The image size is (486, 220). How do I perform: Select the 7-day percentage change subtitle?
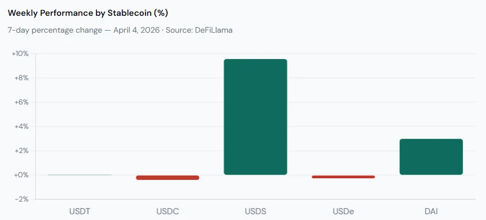pyautogui.click(x=54, y=30)
